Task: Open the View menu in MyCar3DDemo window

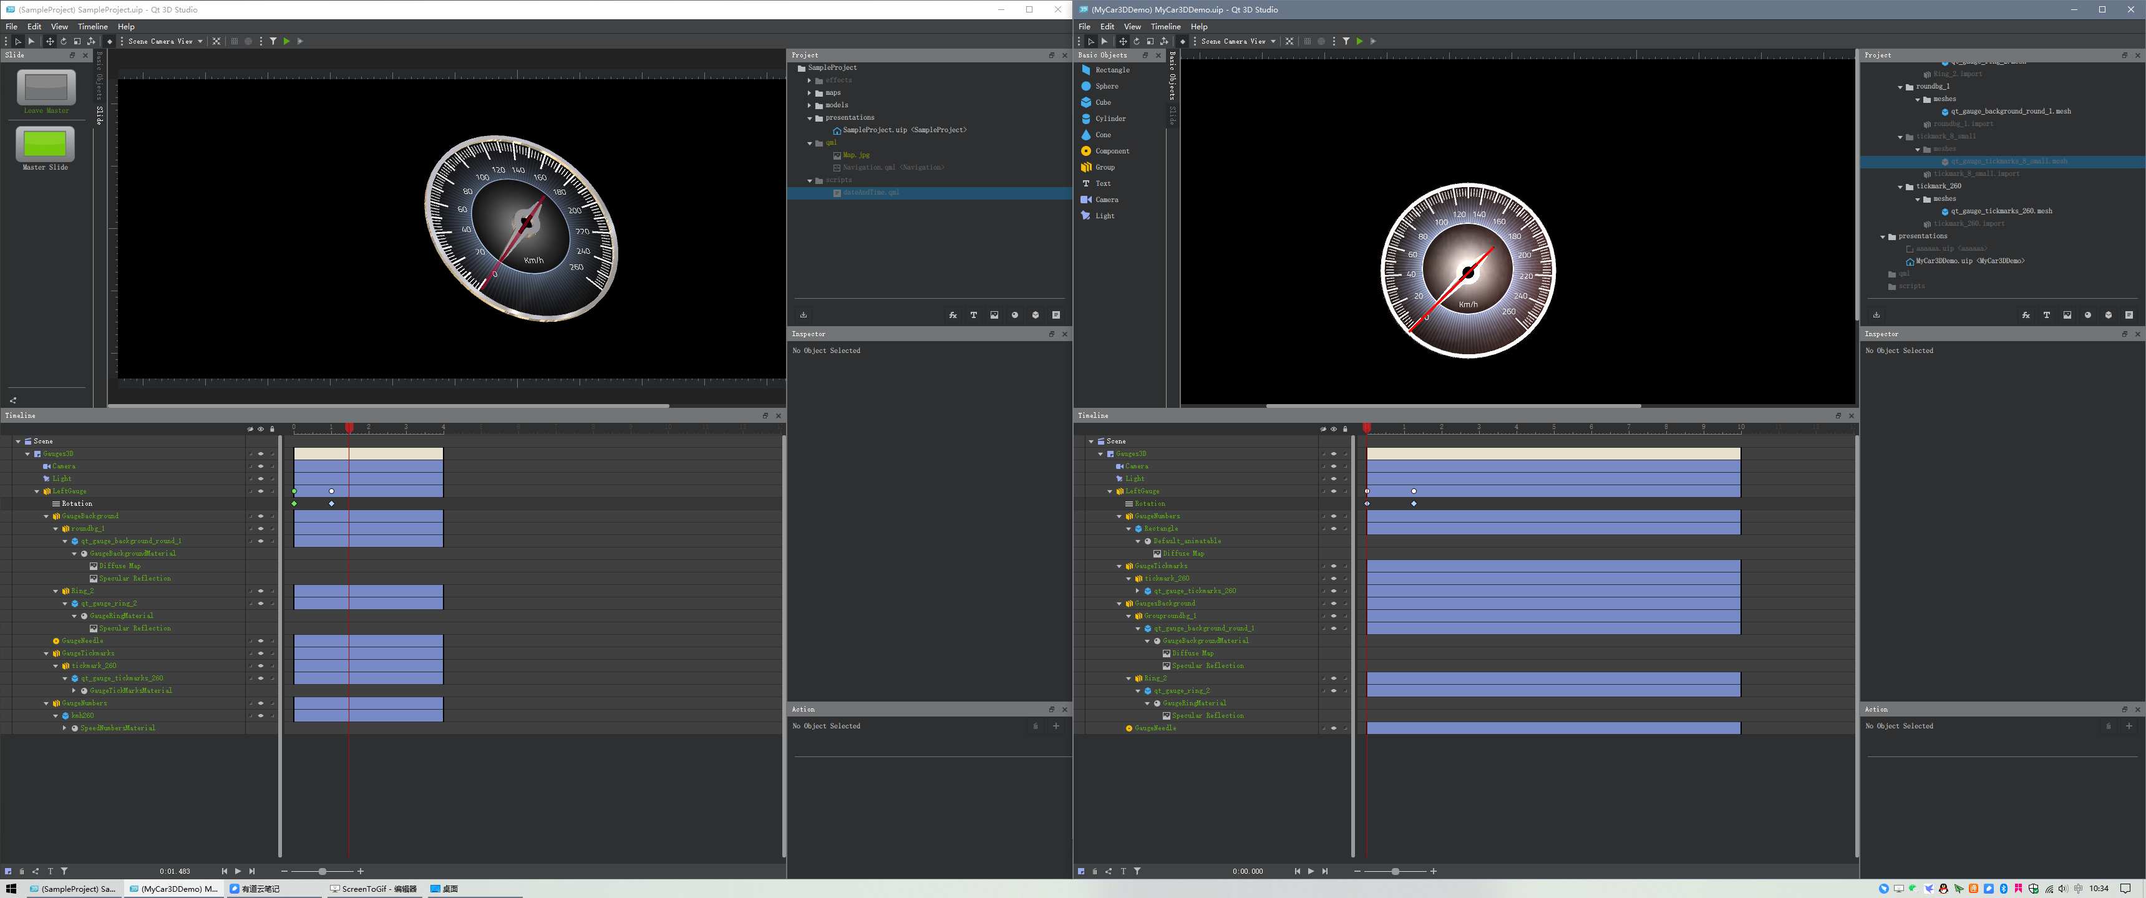Action: pyautogui.click(x=1132, y=27)
